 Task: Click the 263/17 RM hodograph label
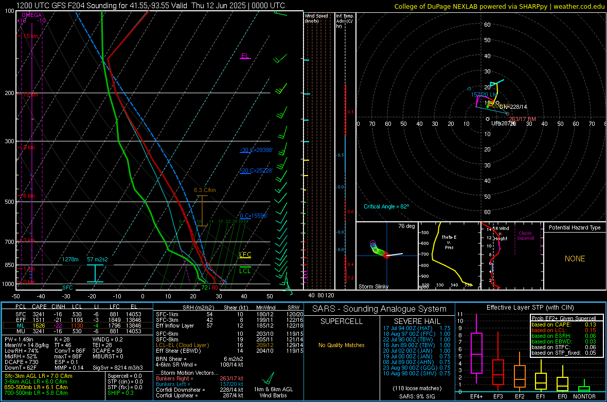pos(522,119)
